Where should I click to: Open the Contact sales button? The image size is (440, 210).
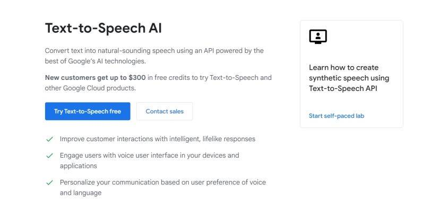tap(165, 111)
